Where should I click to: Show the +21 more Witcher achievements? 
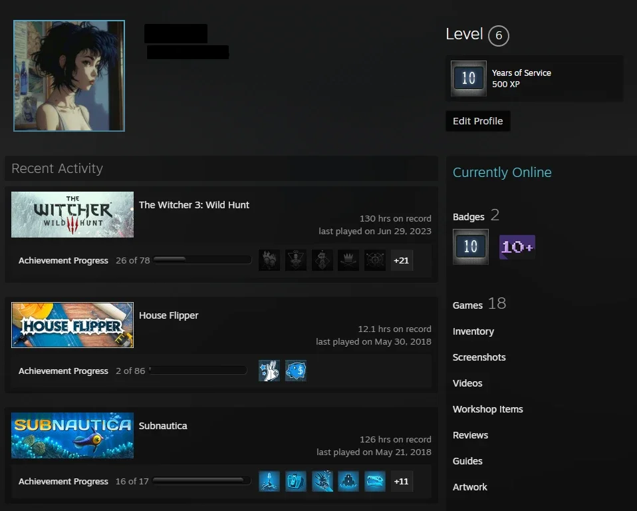[402, 260]
